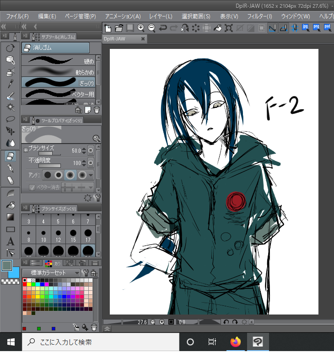Select the canvas rotate tool in the toolbox
The height and width of the screenshot is (352, 334).
pyautogui.click(x=11, y=48)
